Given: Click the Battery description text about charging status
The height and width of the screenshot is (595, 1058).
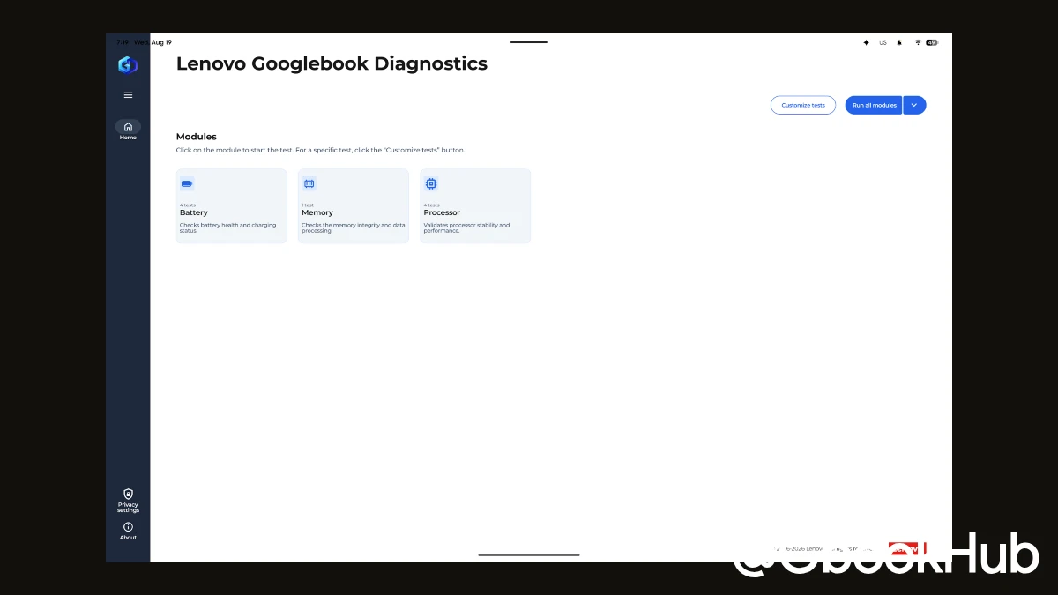Looking at the screenshot, I should click(227, 227).
